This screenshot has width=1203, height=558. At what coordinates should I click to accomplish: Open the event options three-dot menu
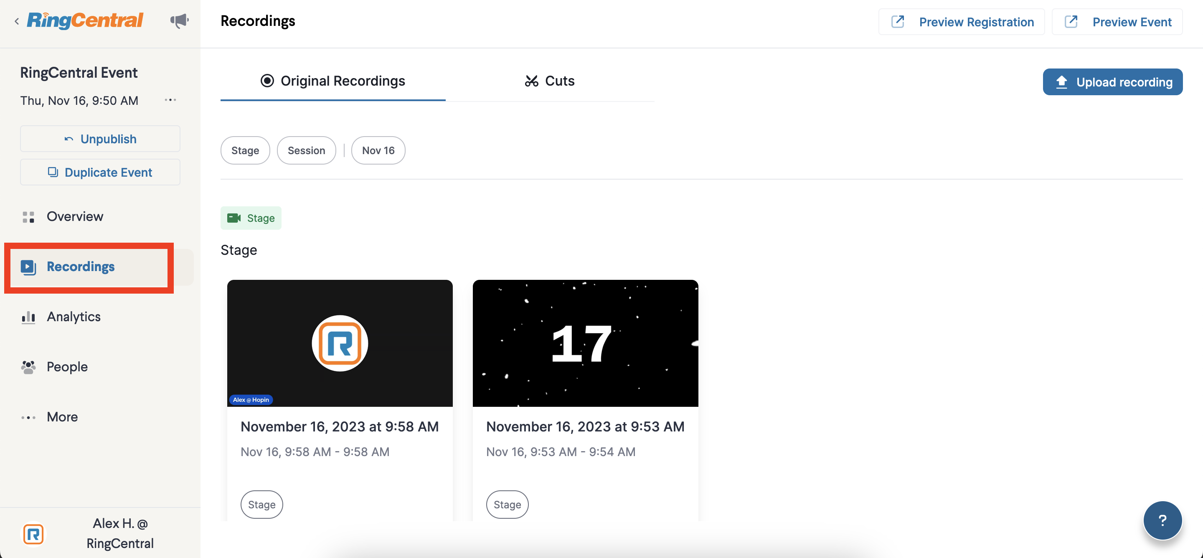tap(170, 100)
